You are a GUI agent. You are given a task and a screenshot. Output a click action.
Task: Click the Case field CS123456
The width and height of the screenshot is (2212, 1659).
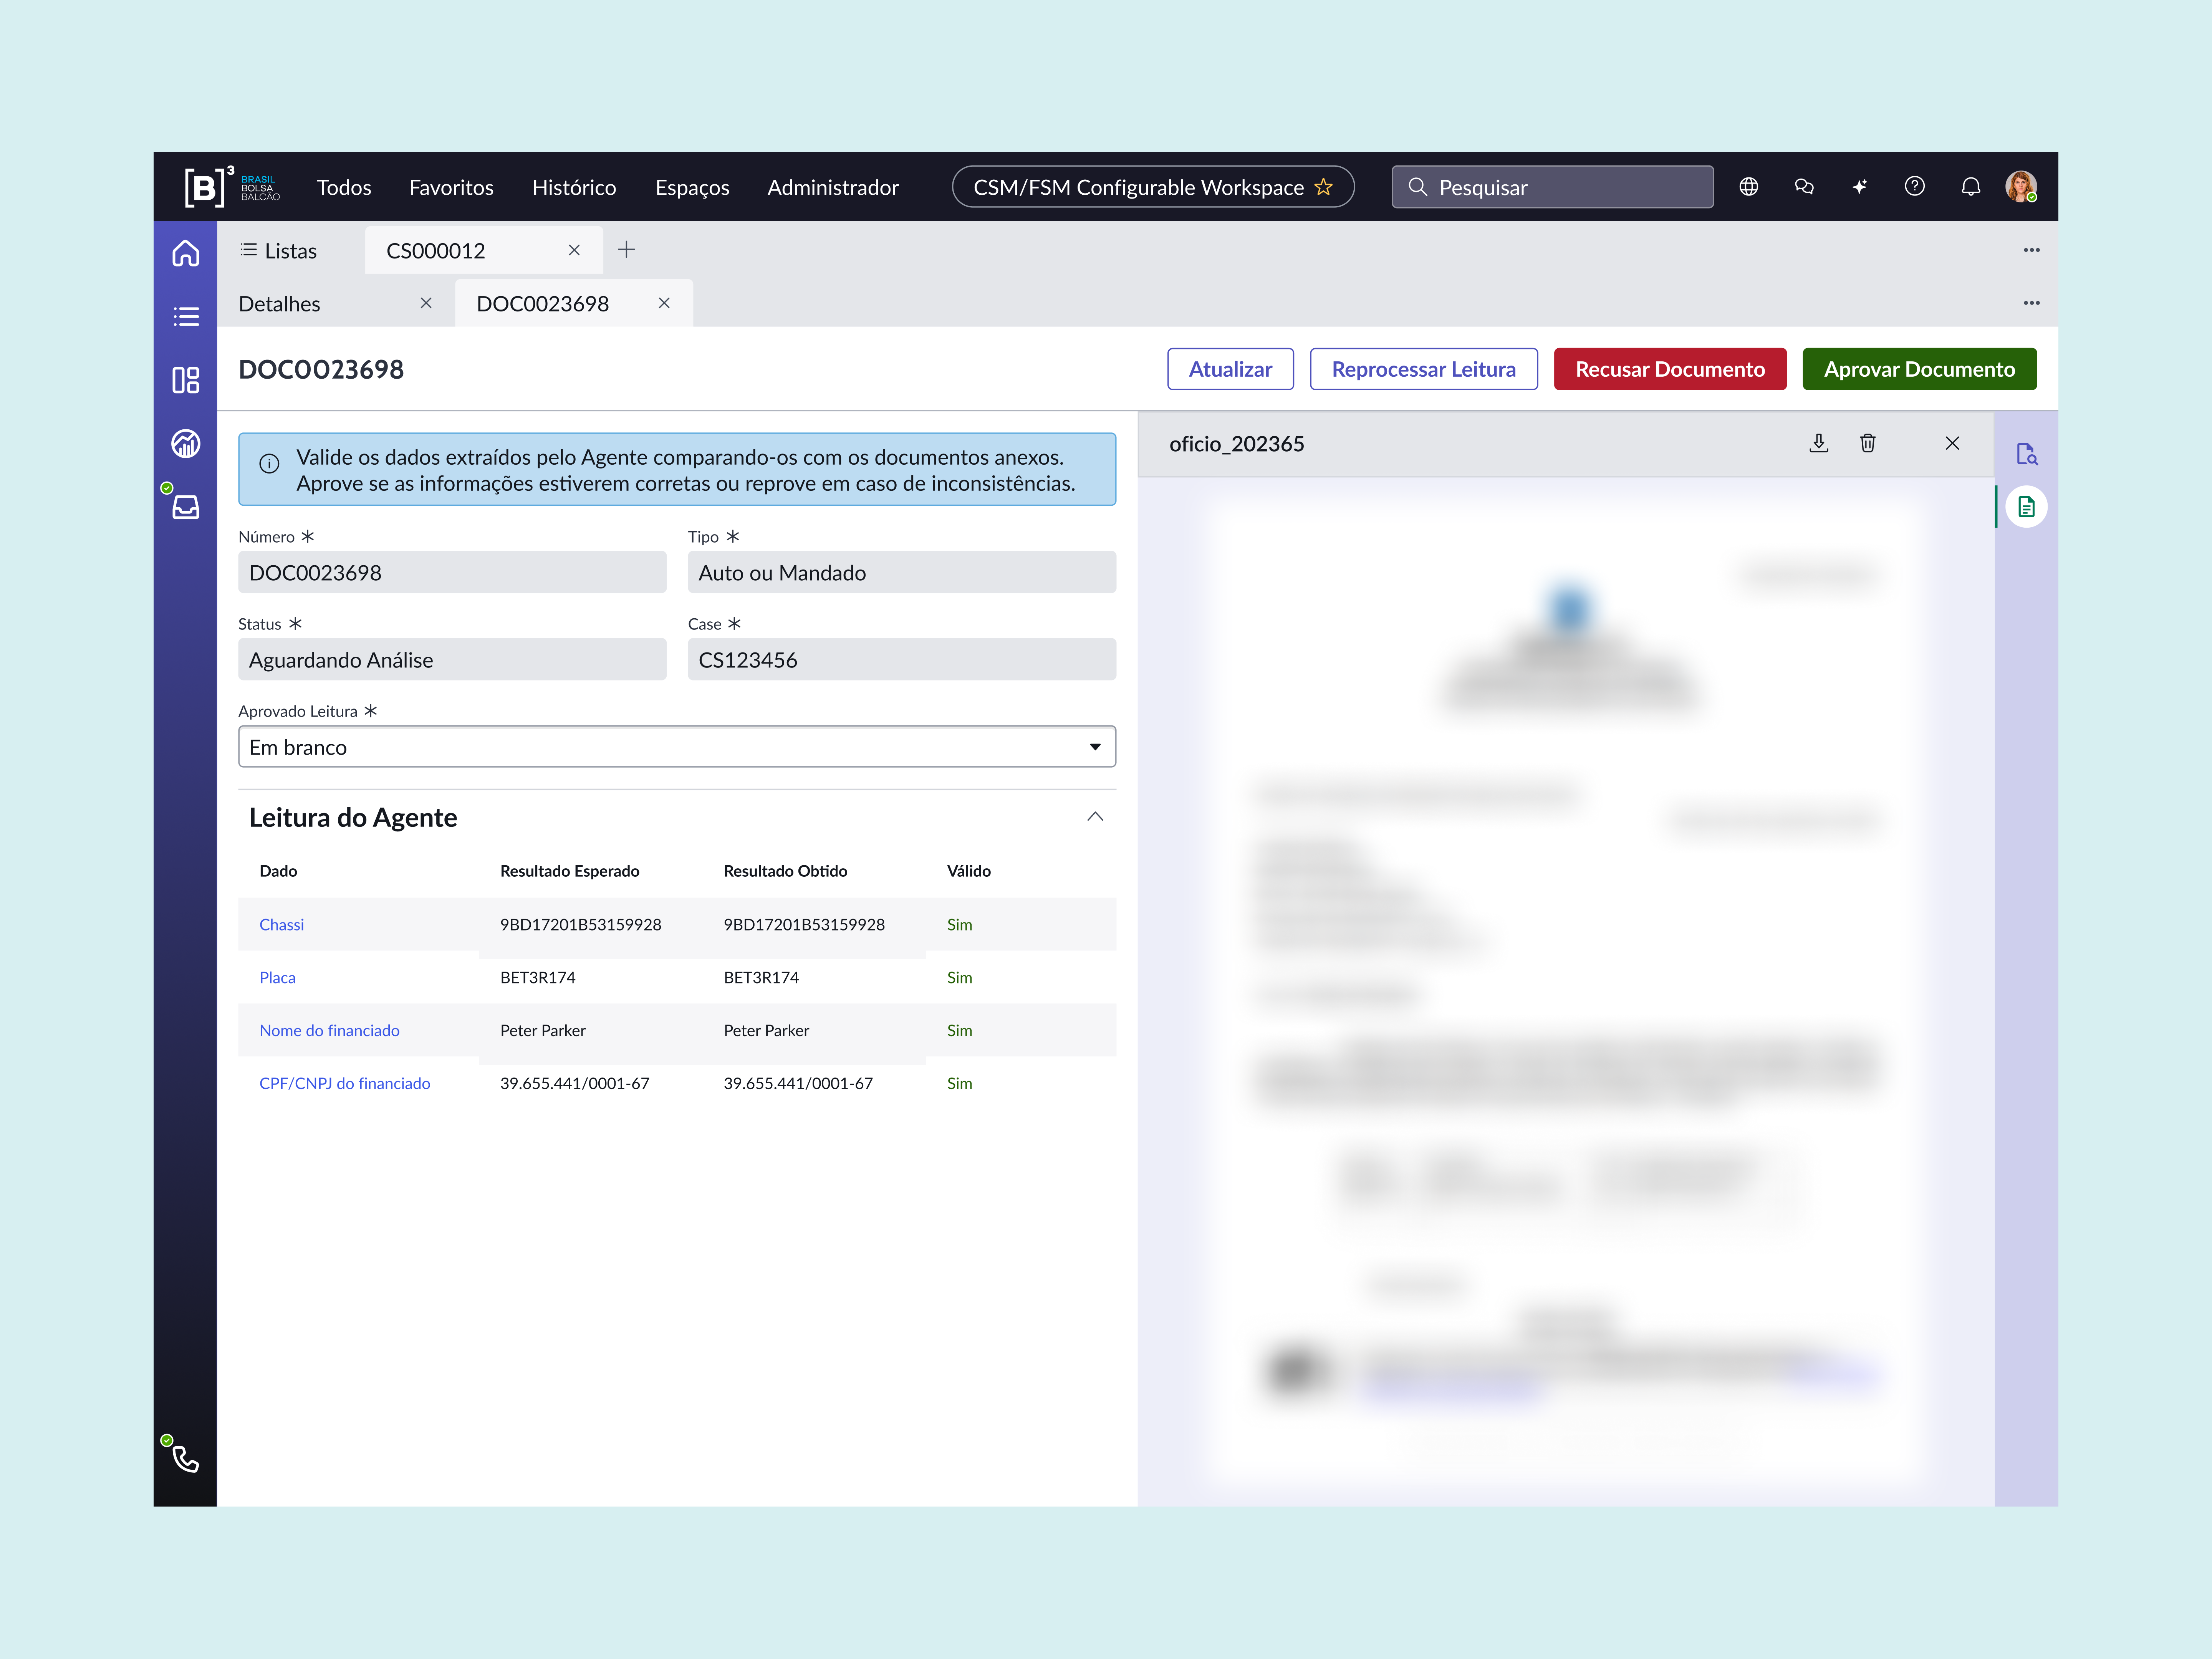pyautogui.click(x=902, y=659)
